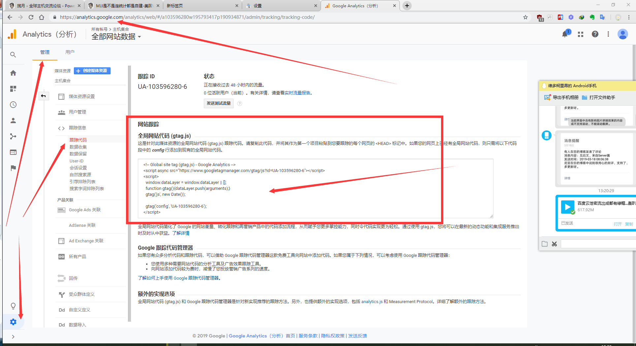The image size is (636, 346).
Task: Go to Home in the left sidebar
Action: click(13, 73)
